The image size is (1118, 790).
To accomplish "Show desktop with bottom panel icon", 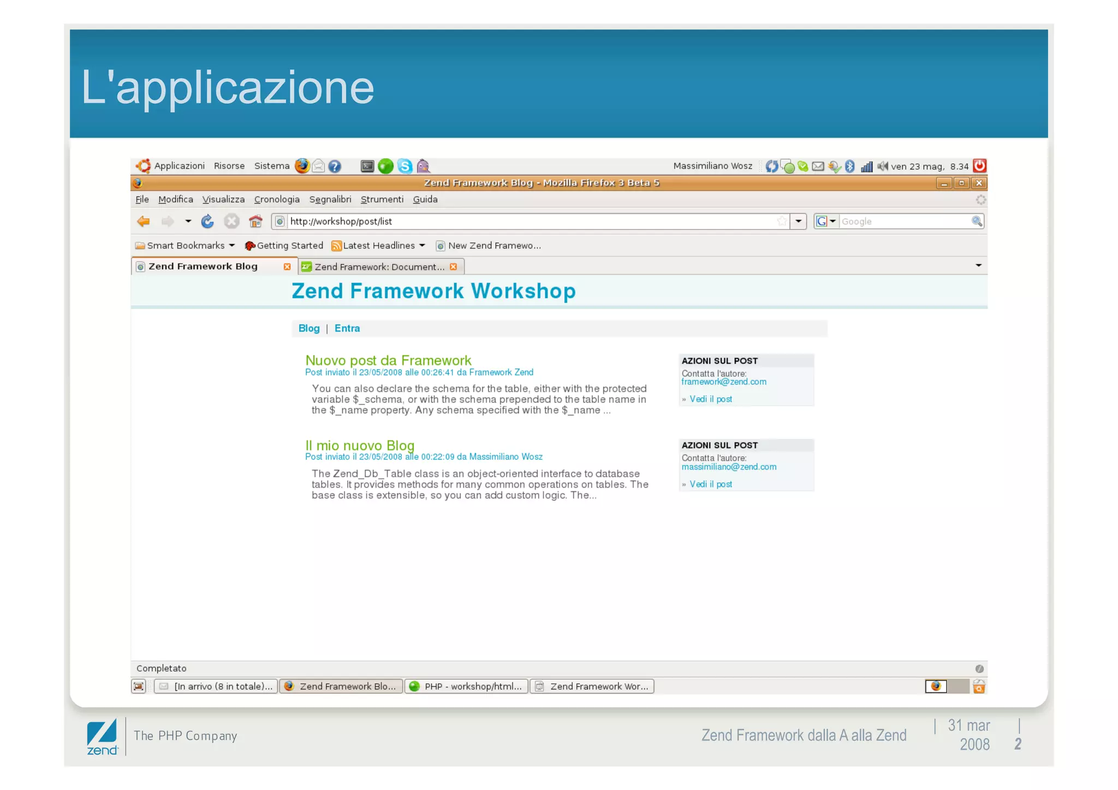I will click(x=139, y=686).
